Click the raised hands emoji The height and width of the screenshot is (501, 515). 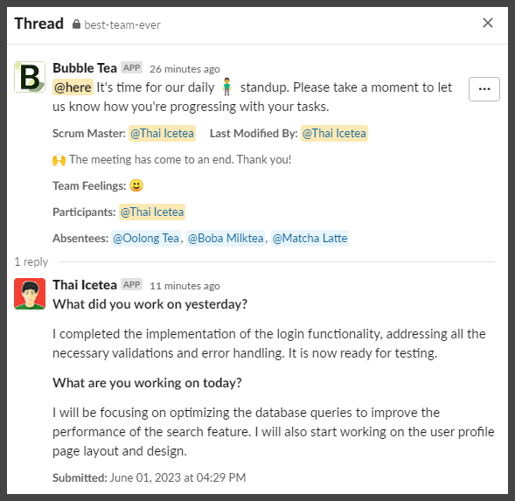59,160
